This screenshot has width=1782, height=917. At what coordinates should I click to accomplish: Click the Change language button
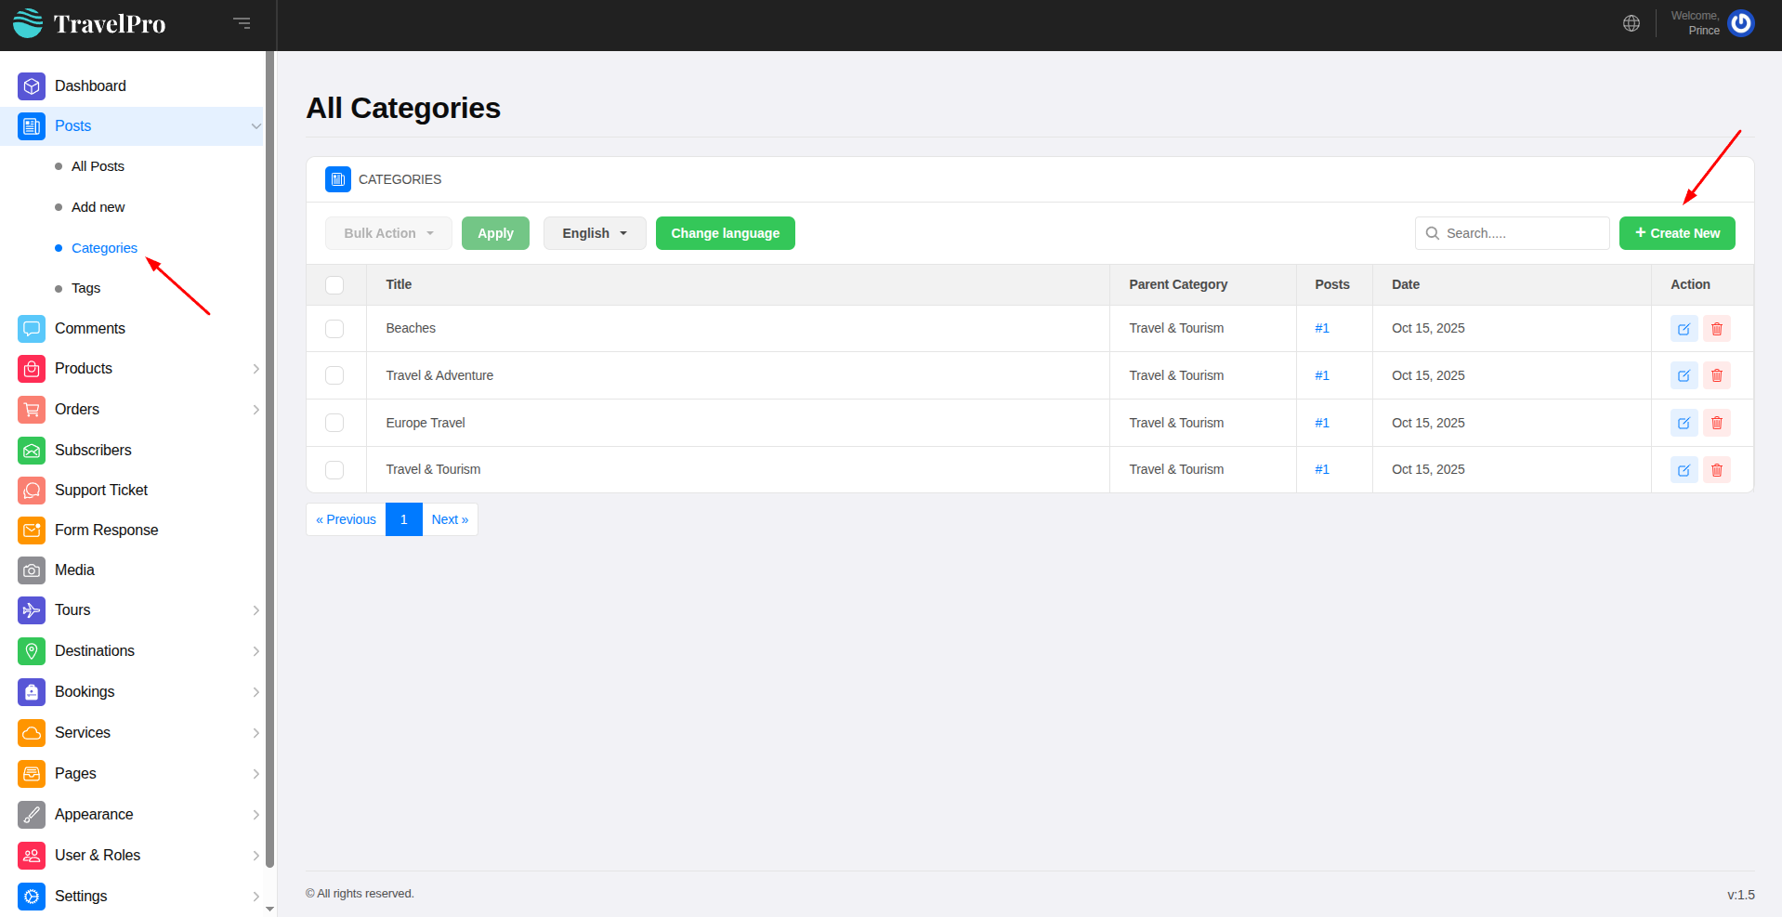(726, 233)
